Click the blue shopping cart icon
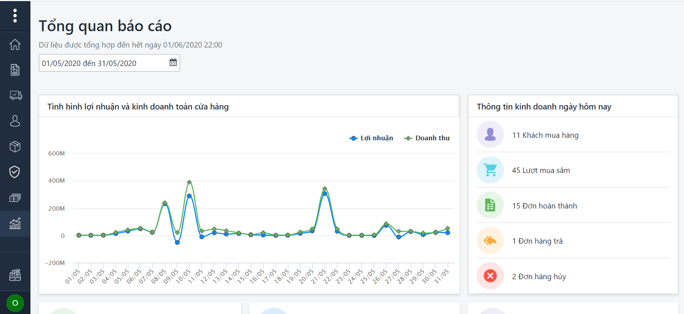Image resolution: width=684 pixels, height=314 pixels. point(490,170)
